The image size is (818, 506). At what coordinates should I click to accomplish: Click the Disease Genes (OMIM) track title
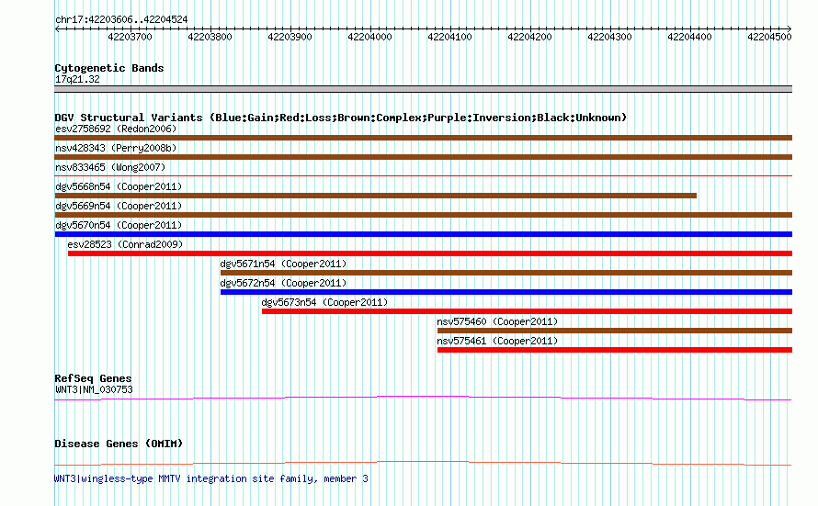click(x=119, y=444)
